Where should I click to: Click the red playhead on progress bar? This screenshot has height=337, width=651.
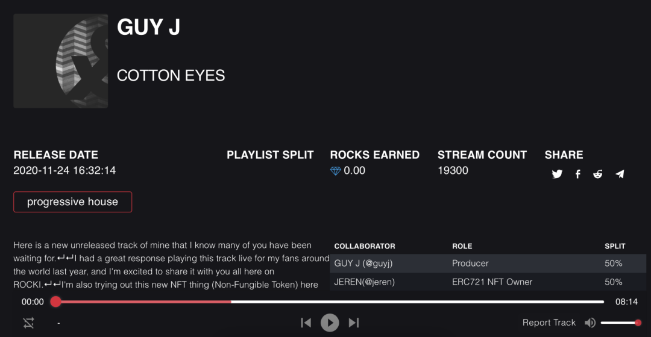55,301
